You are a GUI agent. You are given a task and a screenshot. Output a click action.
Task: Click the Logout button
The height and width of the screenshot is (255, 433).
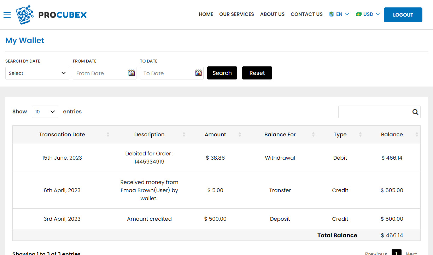pyautogui.click(x=403, y=15)
